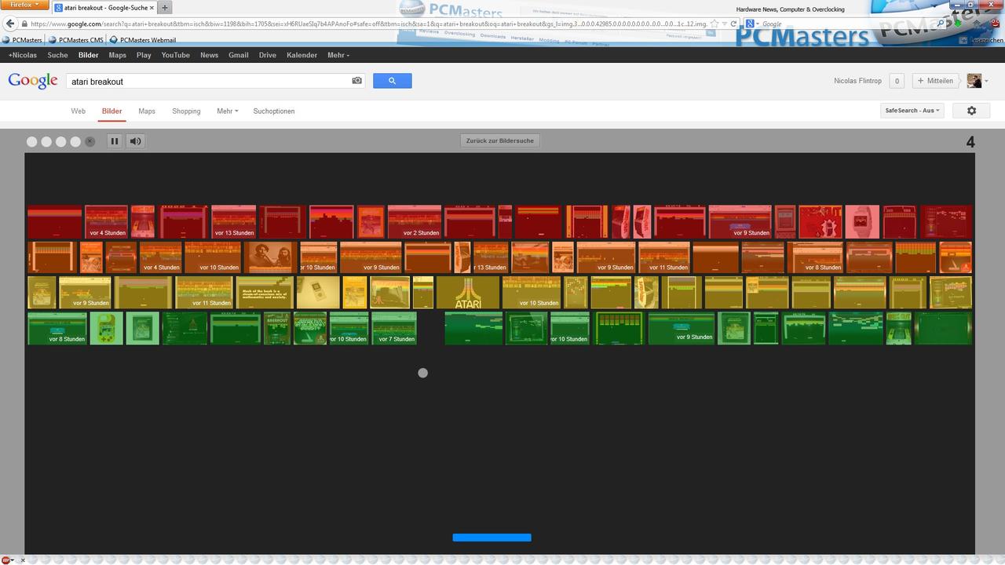The height and width of the screenshot is (565, 1005).
Task: Open the PCMasters bookmark
Action: coord(23,40)
